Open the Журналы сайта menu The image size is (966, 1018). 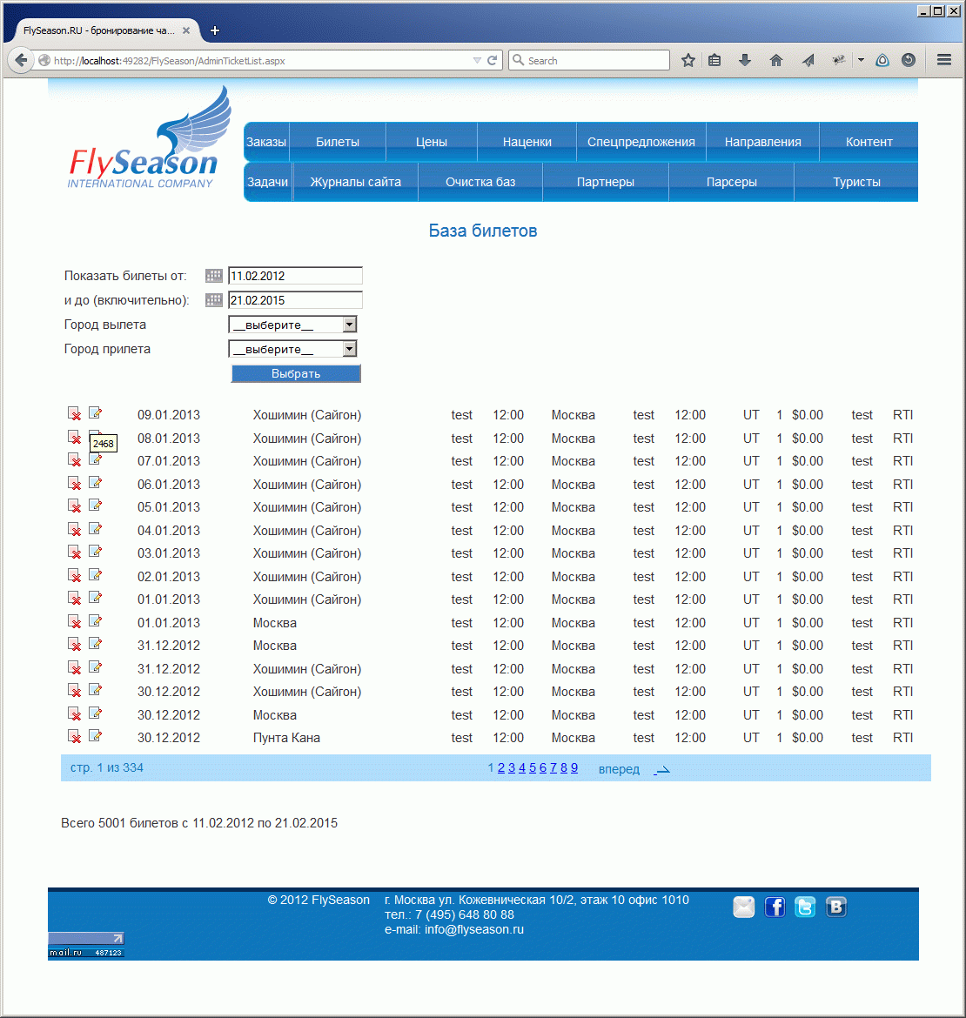(356, 182)
